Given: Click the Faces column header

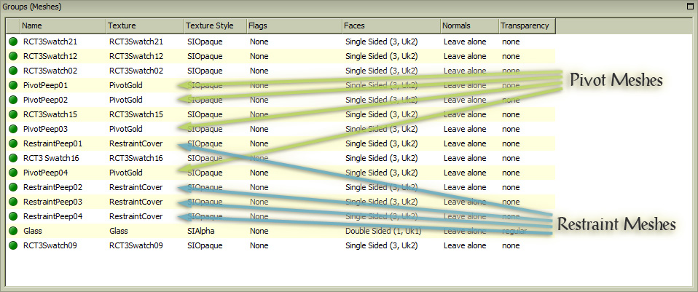Looking at the screenshot, I should point(390,25).
